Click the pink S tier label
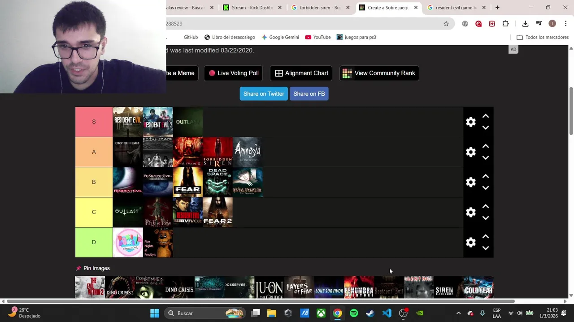 [94, 122]
